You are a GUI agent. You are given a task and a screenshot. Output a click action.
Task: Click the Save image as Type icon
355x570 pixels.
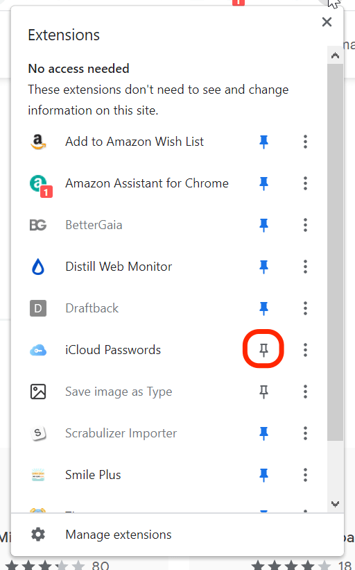37,392
